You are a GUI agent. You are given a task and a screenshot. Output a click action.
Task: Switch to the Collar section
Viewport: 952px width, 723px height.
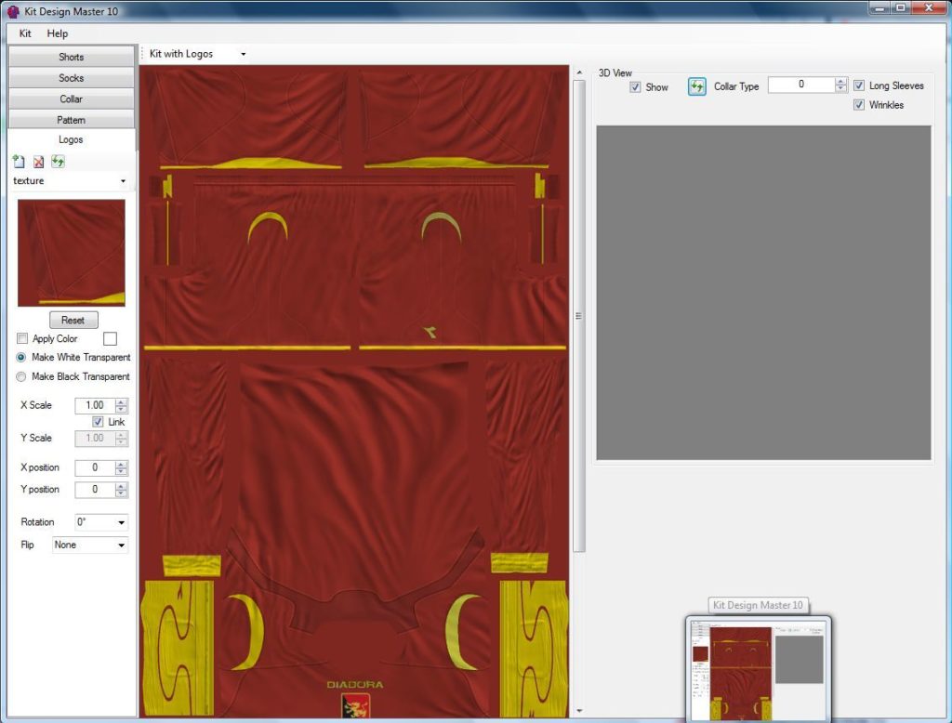pos(71,99)
